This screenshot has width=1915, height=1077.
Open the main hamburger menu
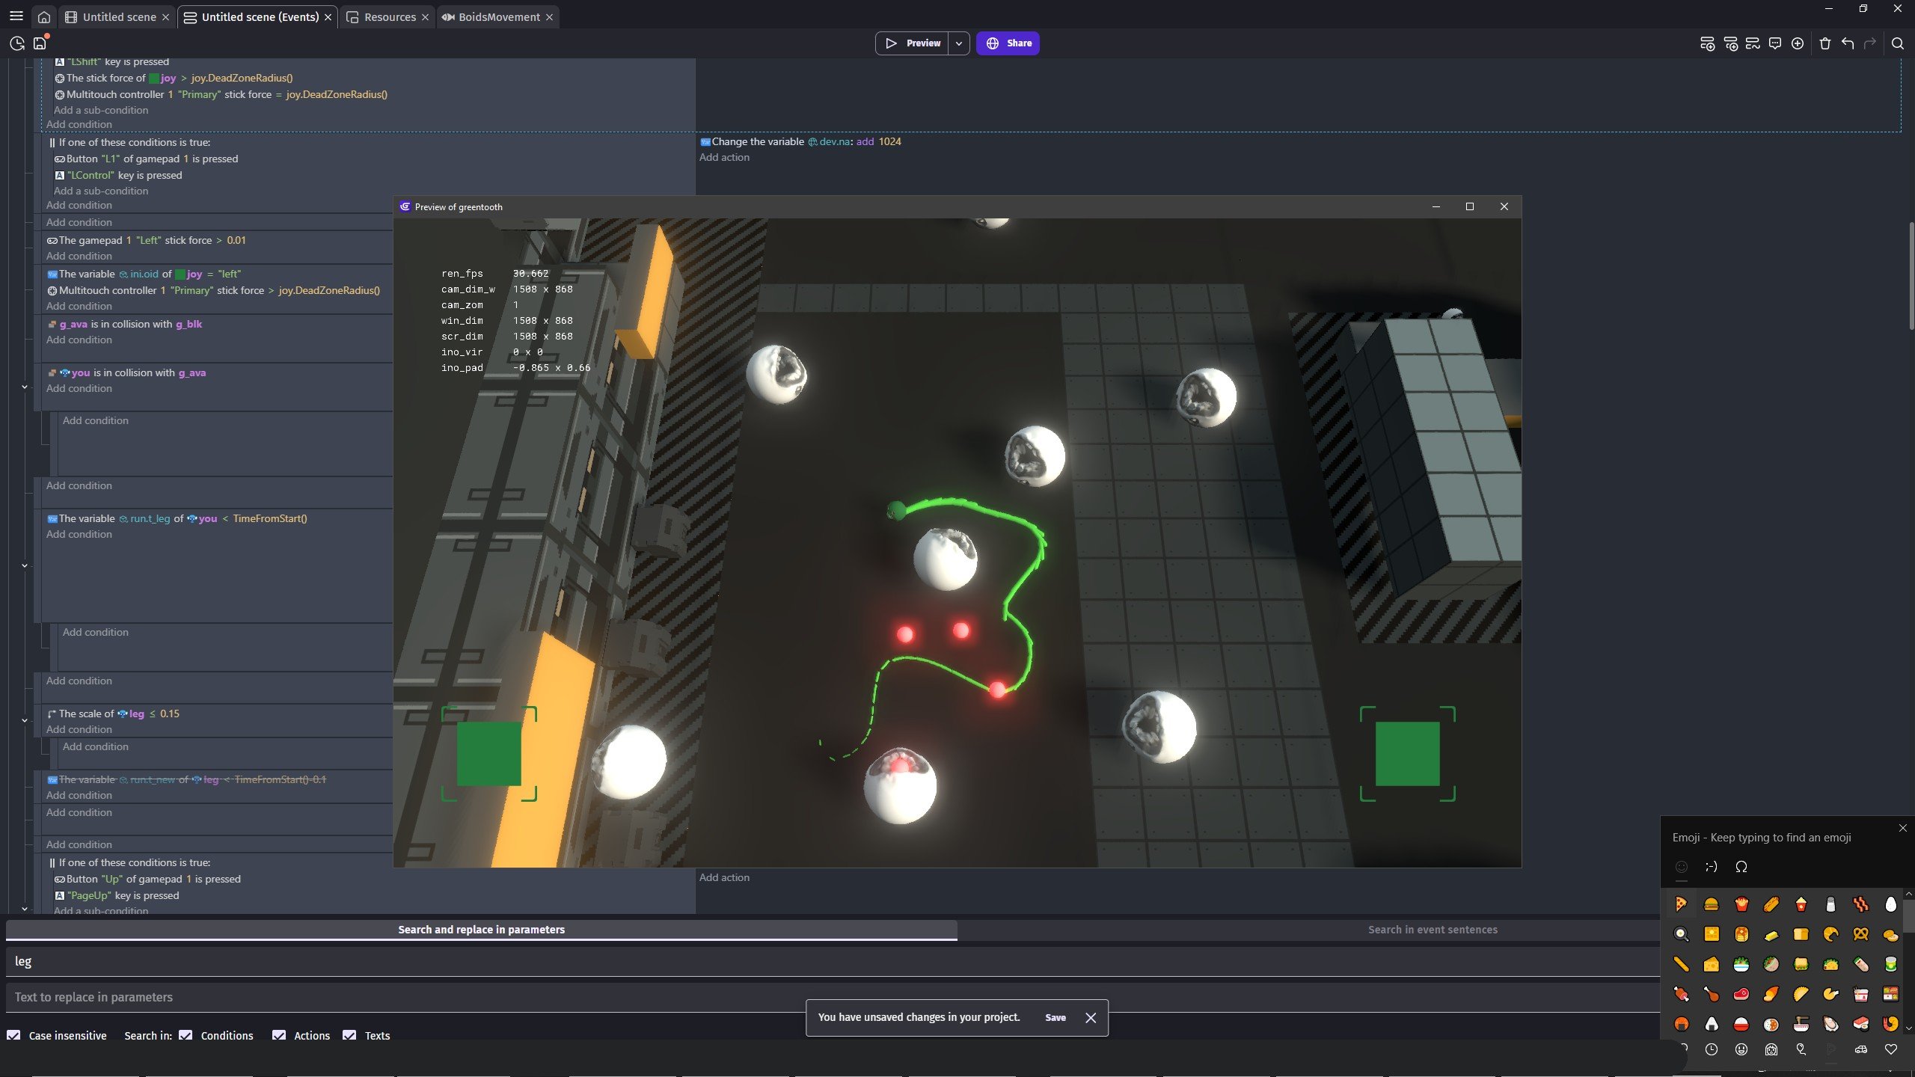coord(16,16)
